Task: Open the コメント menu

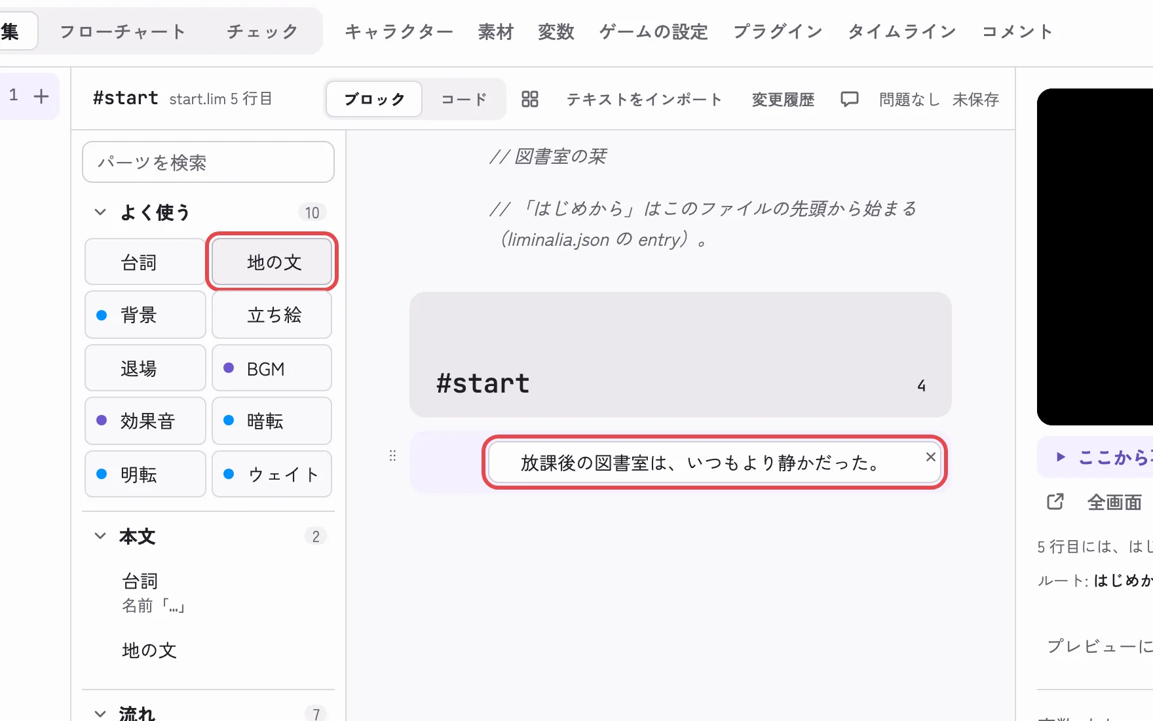Action: [x=1017, y=31]
